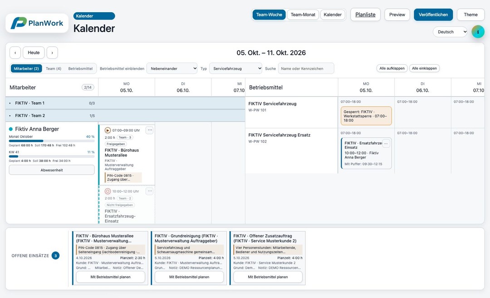Switch to Kalender view tab
This screenshot has height=298, width=490.
click(x=333, y=14)
